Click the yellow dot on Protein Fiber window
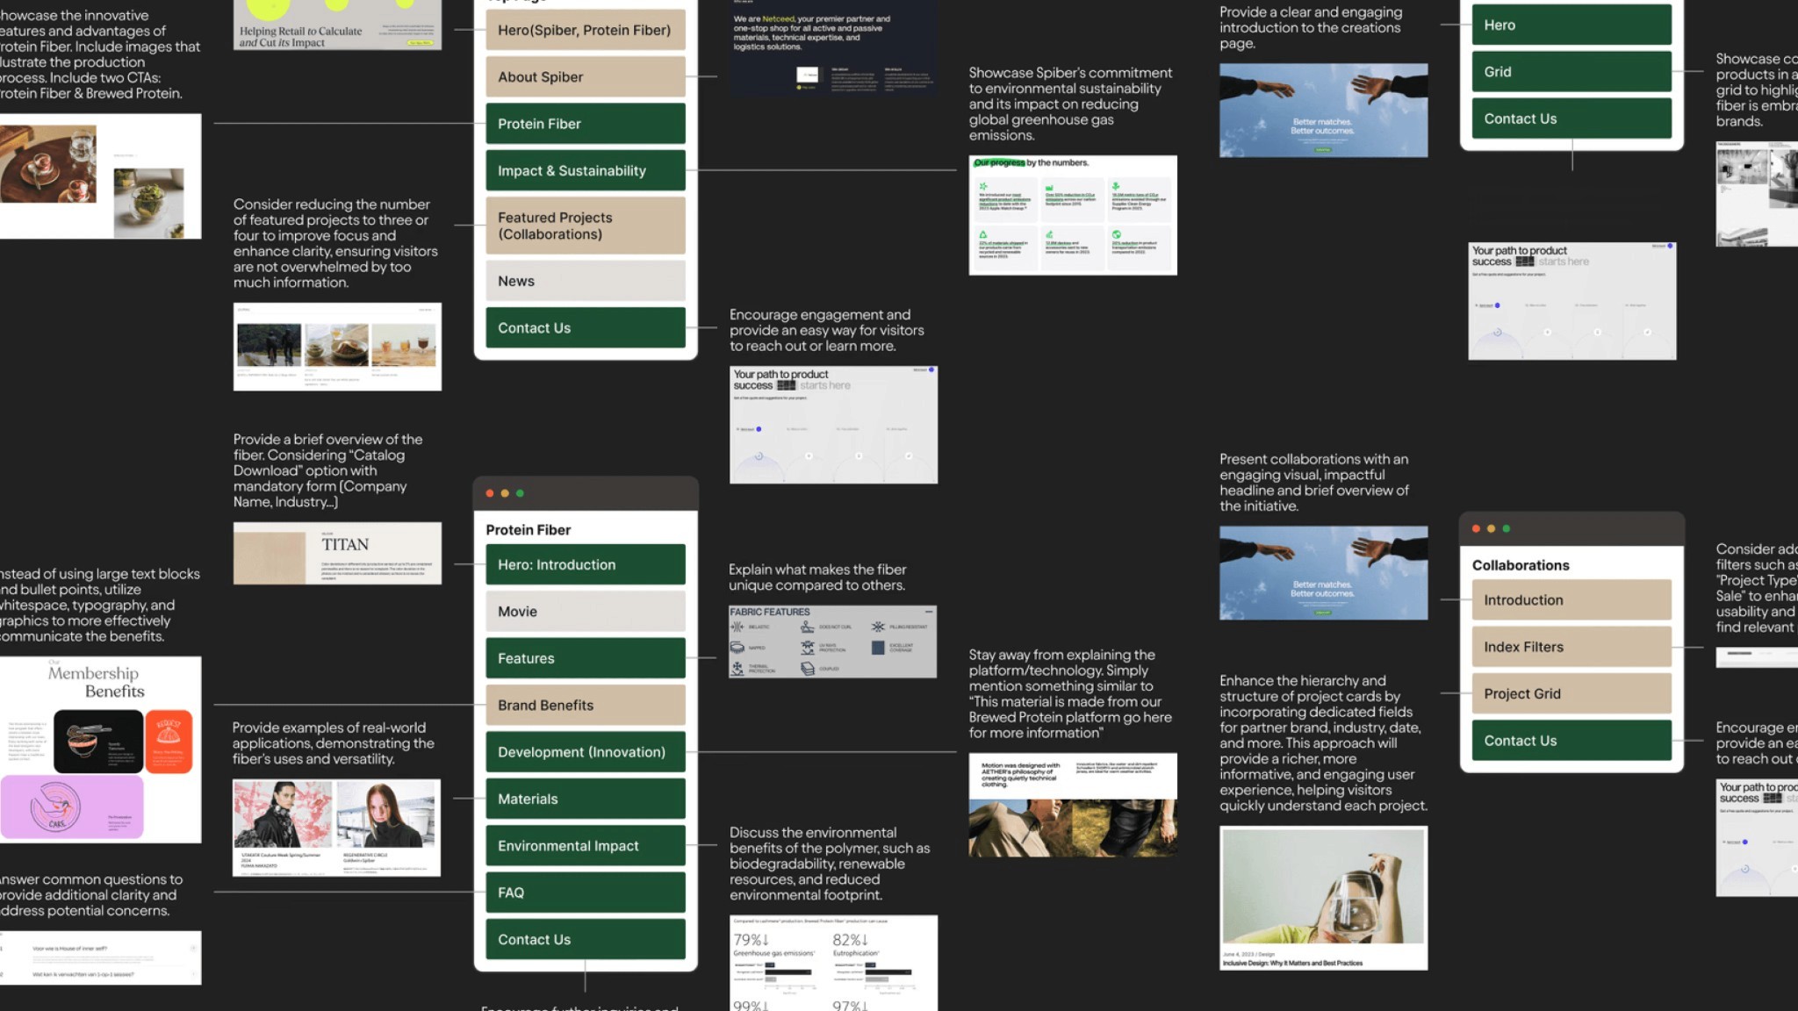 [505, 493]
